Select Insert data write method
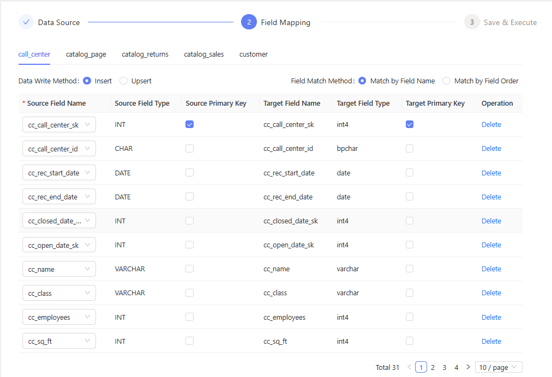Screen dimensions: 552x377 [x=87, y=81]
